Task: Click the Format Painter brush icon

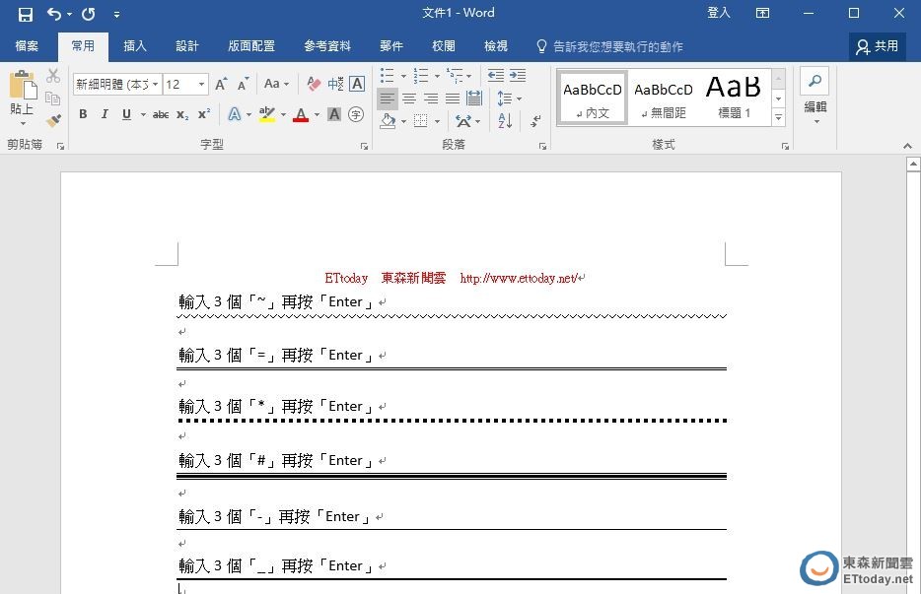Action: 53,120
